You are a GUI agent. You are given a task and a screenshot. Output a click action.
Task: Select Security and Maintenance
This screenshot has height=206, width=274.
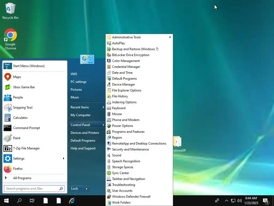coord(139,149)
